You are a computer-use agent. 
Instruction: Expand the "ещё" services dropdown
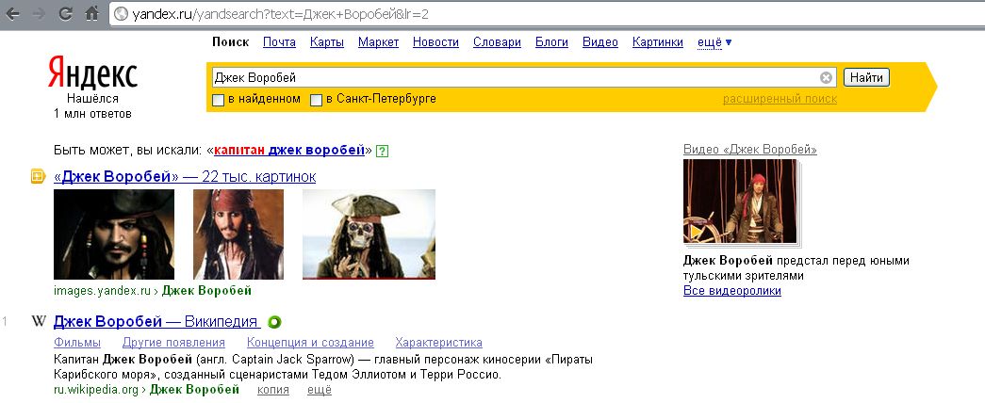tap(714, 42)
